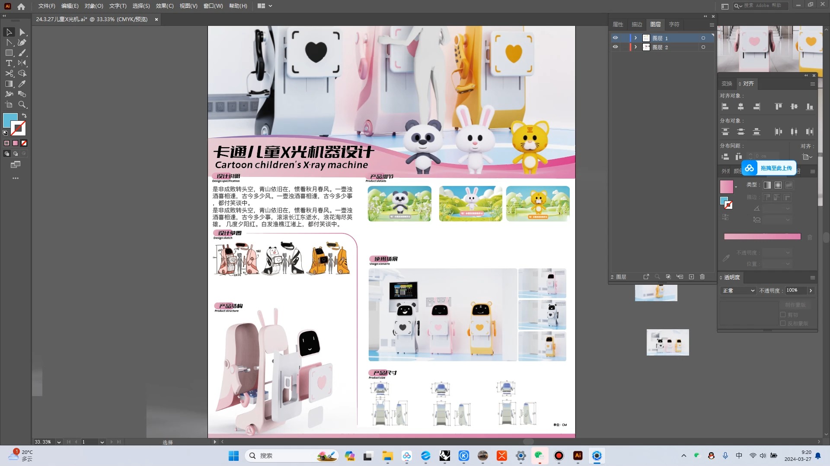Screen dimensions: 830x466
Task: Click vertical distribute center icon
Action: pyautogui.click(x=741, y=132)
